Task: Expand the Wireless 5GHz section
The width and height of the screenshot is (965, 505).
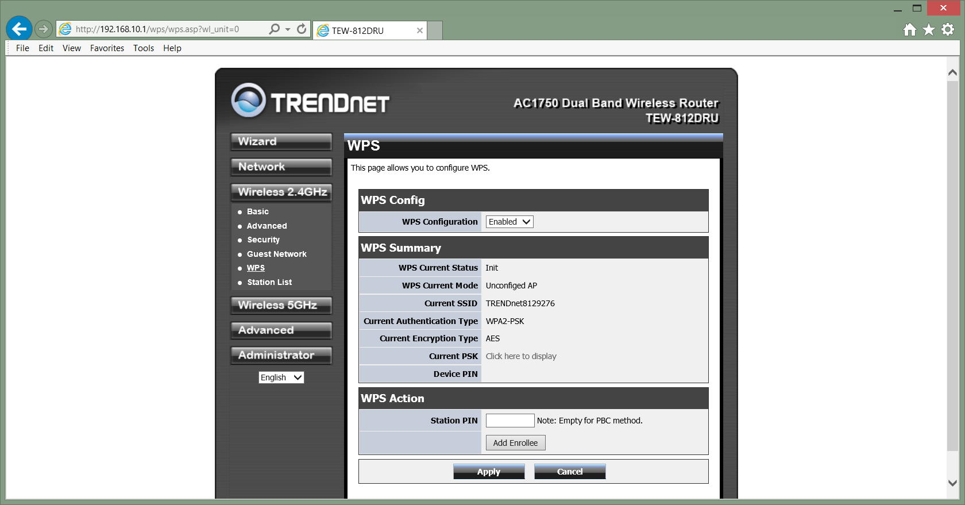Action: coord(281,305)
